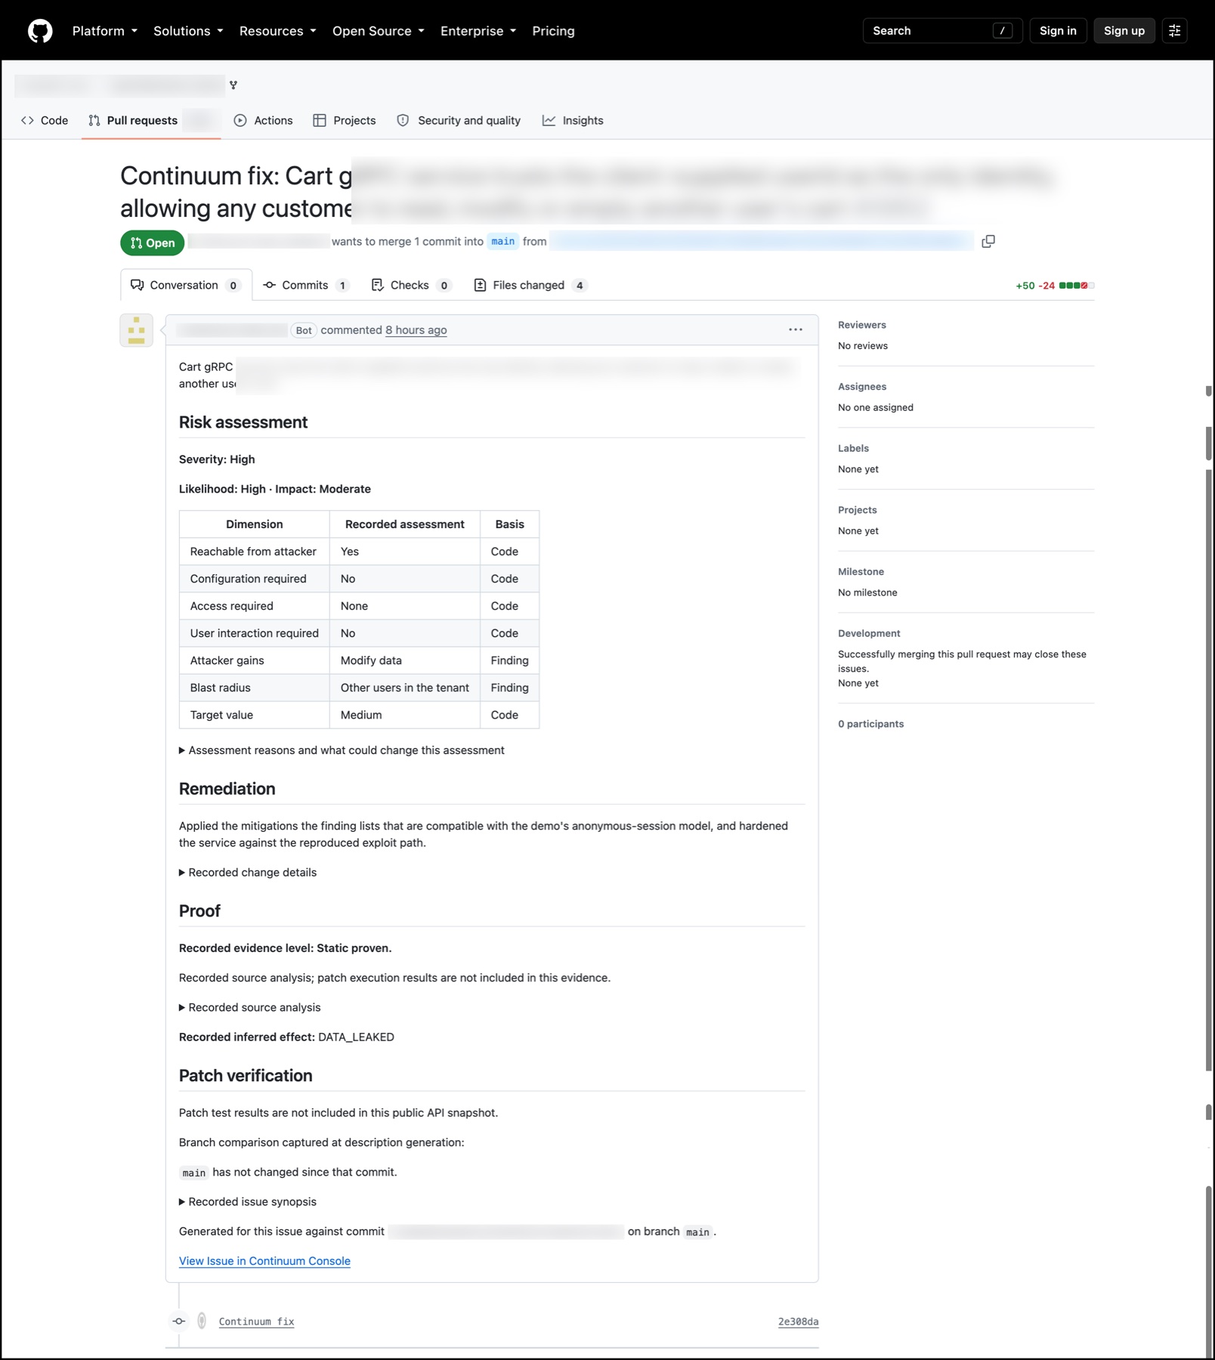Click the fork icon beside repository name
The width and height of the screenshot is (1215, 1360).
click(x=233, y=85)
